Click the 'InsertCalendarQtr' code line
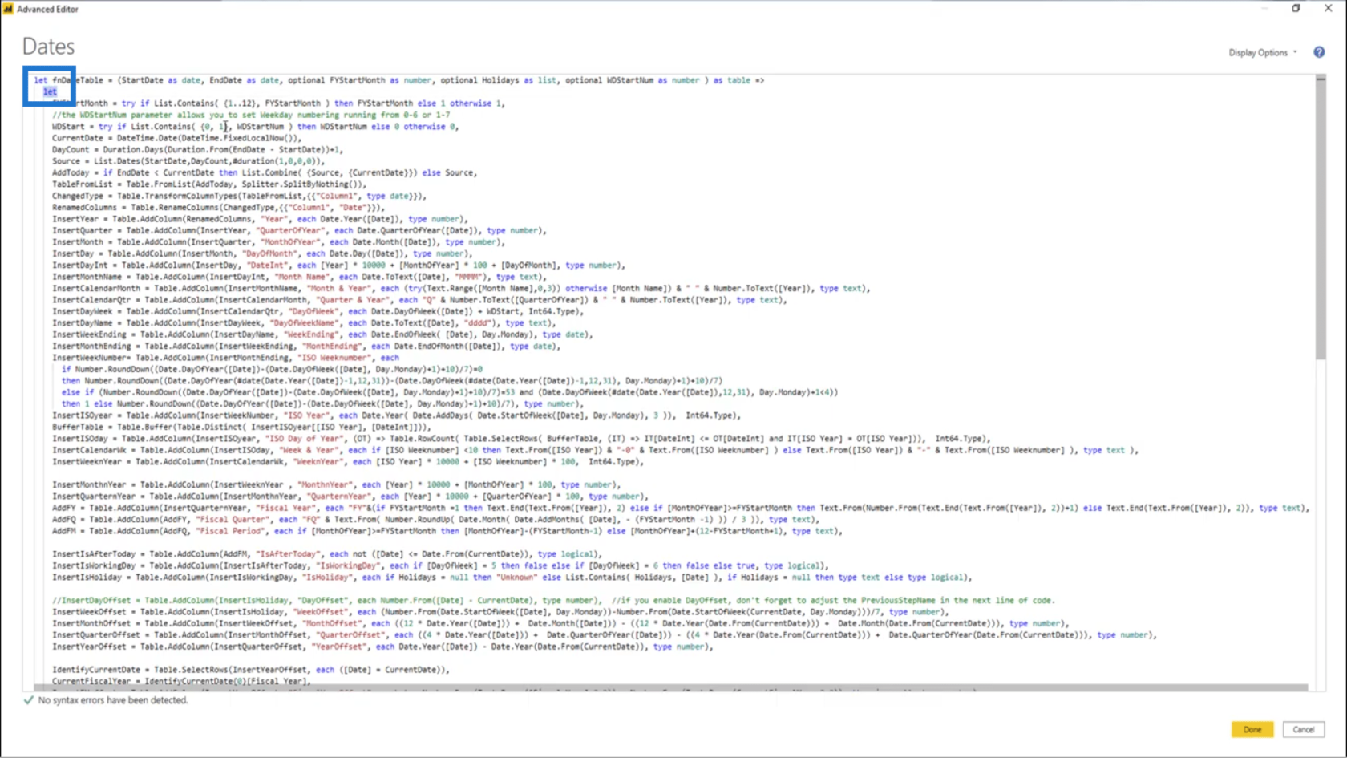The width and height of the screenshot is (1347, 758). 420,300
